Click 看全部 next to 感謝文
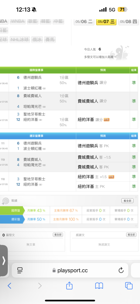 coord(131,235)
